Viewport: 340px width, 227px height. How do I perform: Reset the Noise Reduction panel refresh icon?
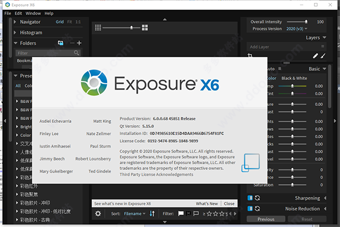pyautogui.click(x=257, y=208)
